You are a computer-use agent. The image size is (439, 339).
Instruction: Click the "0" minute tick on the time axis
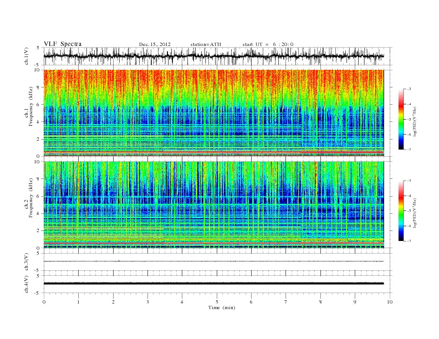44,302
